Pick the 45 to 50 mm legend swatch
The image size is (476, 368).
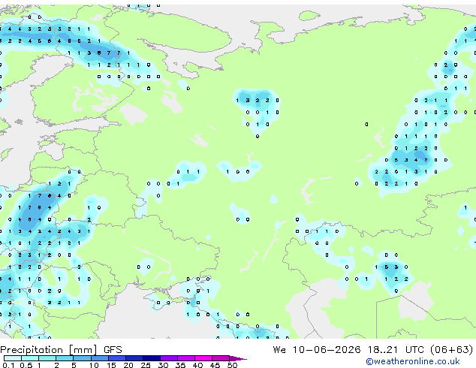[x=221, y=358]
